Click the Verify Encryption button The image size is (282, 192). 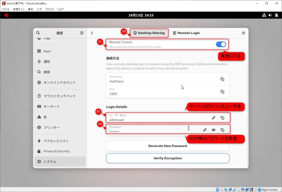[x=167, y=158]
